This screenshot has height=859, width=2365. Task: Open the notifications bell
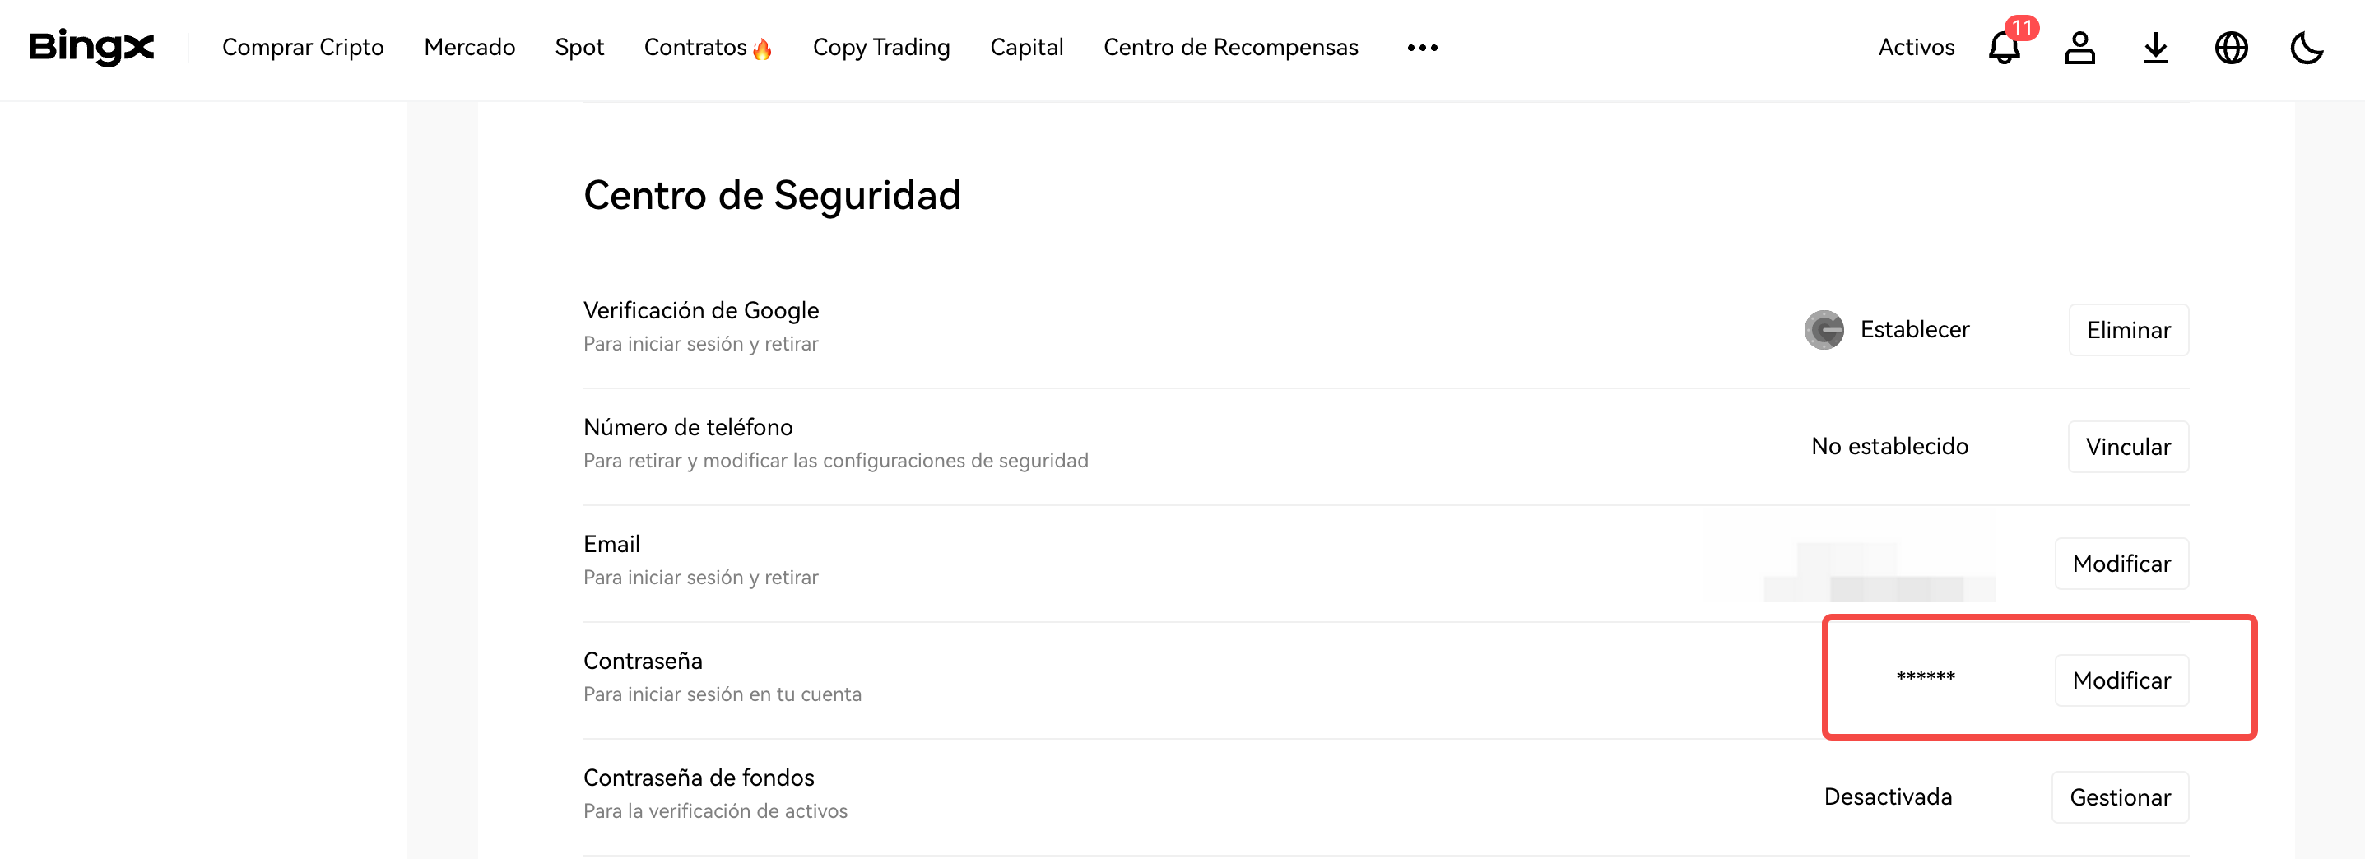tap(2003, 48)
